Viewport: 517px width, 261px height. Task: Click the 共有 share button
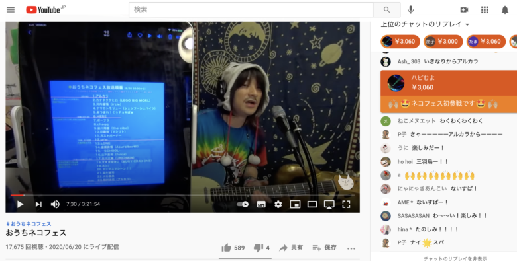tap(291, 248)
